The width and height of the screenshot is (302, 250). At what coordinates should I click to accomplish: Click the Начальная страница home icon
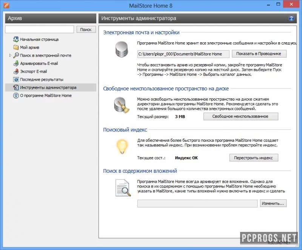point(16,39)
